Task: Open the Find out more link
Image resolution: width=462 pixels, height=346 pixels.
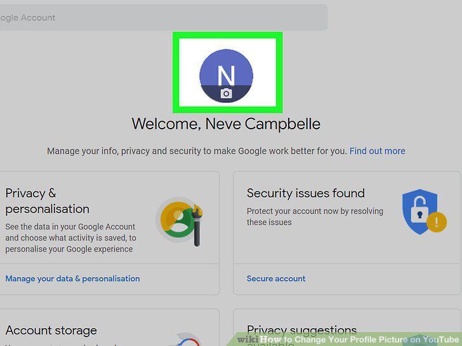Action: pos(377,151)
